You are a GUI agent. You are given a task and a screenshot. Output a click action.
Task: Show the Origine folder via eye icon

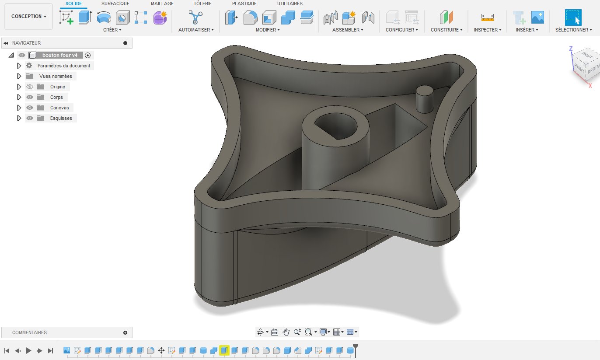click(x=30, y=87)
